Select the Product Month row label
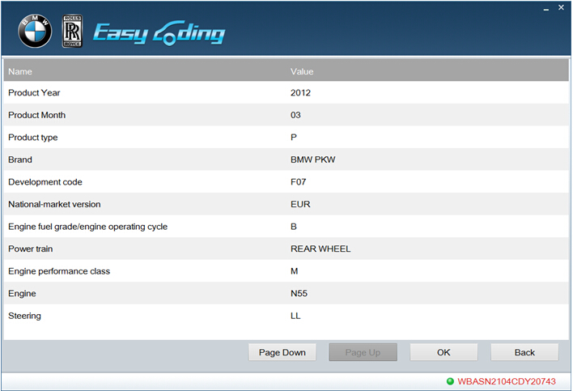The height and width of the screenshot is (391, 573). click(x=37, y=115)
